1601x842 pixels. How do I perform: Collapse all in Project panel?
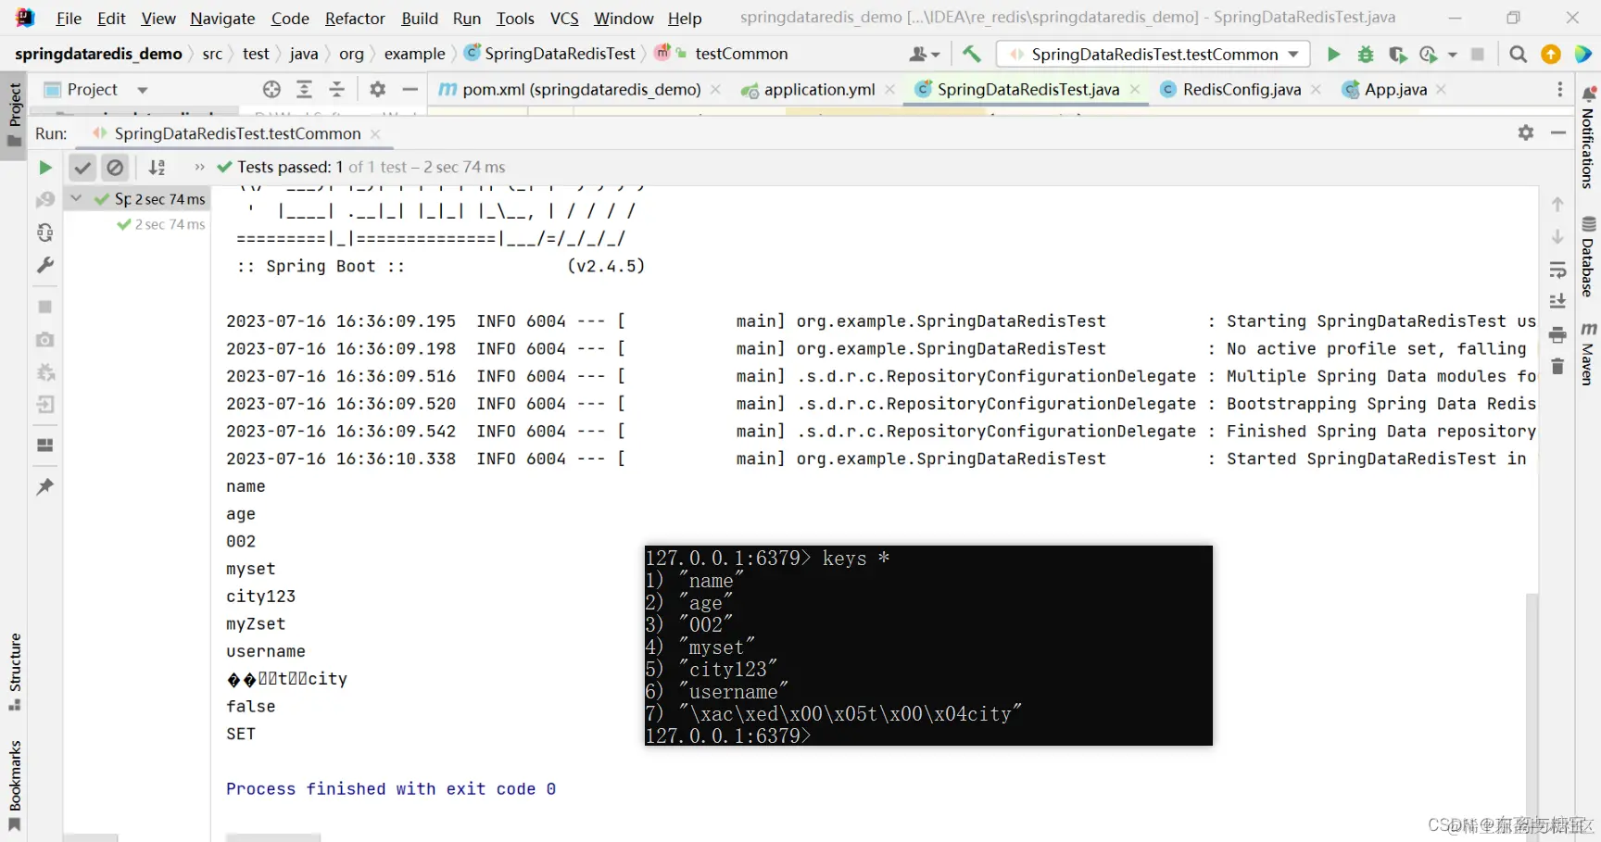tap(337, 89)
